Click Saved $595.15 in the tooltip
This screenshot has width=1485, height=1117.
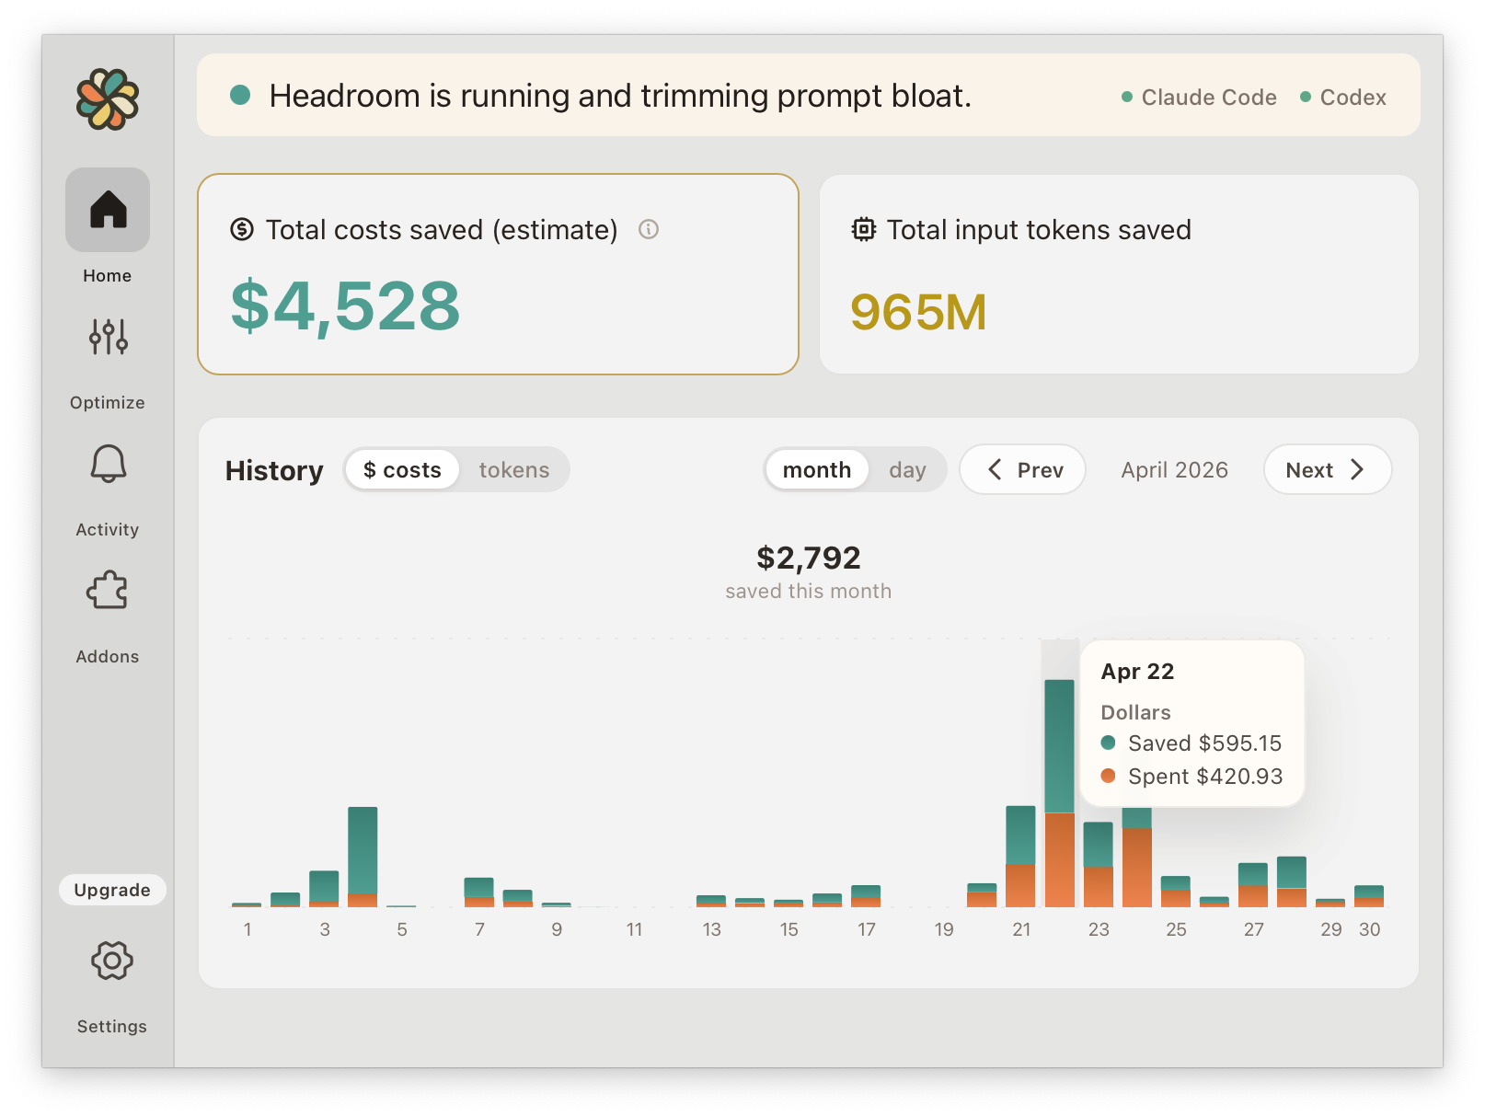1204,743
